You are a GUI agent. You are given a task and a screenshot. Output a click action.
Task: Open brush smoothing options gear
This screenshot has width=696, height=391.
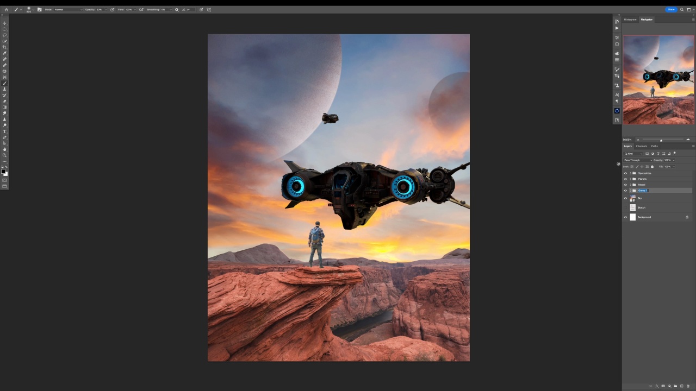click(176, 9)
